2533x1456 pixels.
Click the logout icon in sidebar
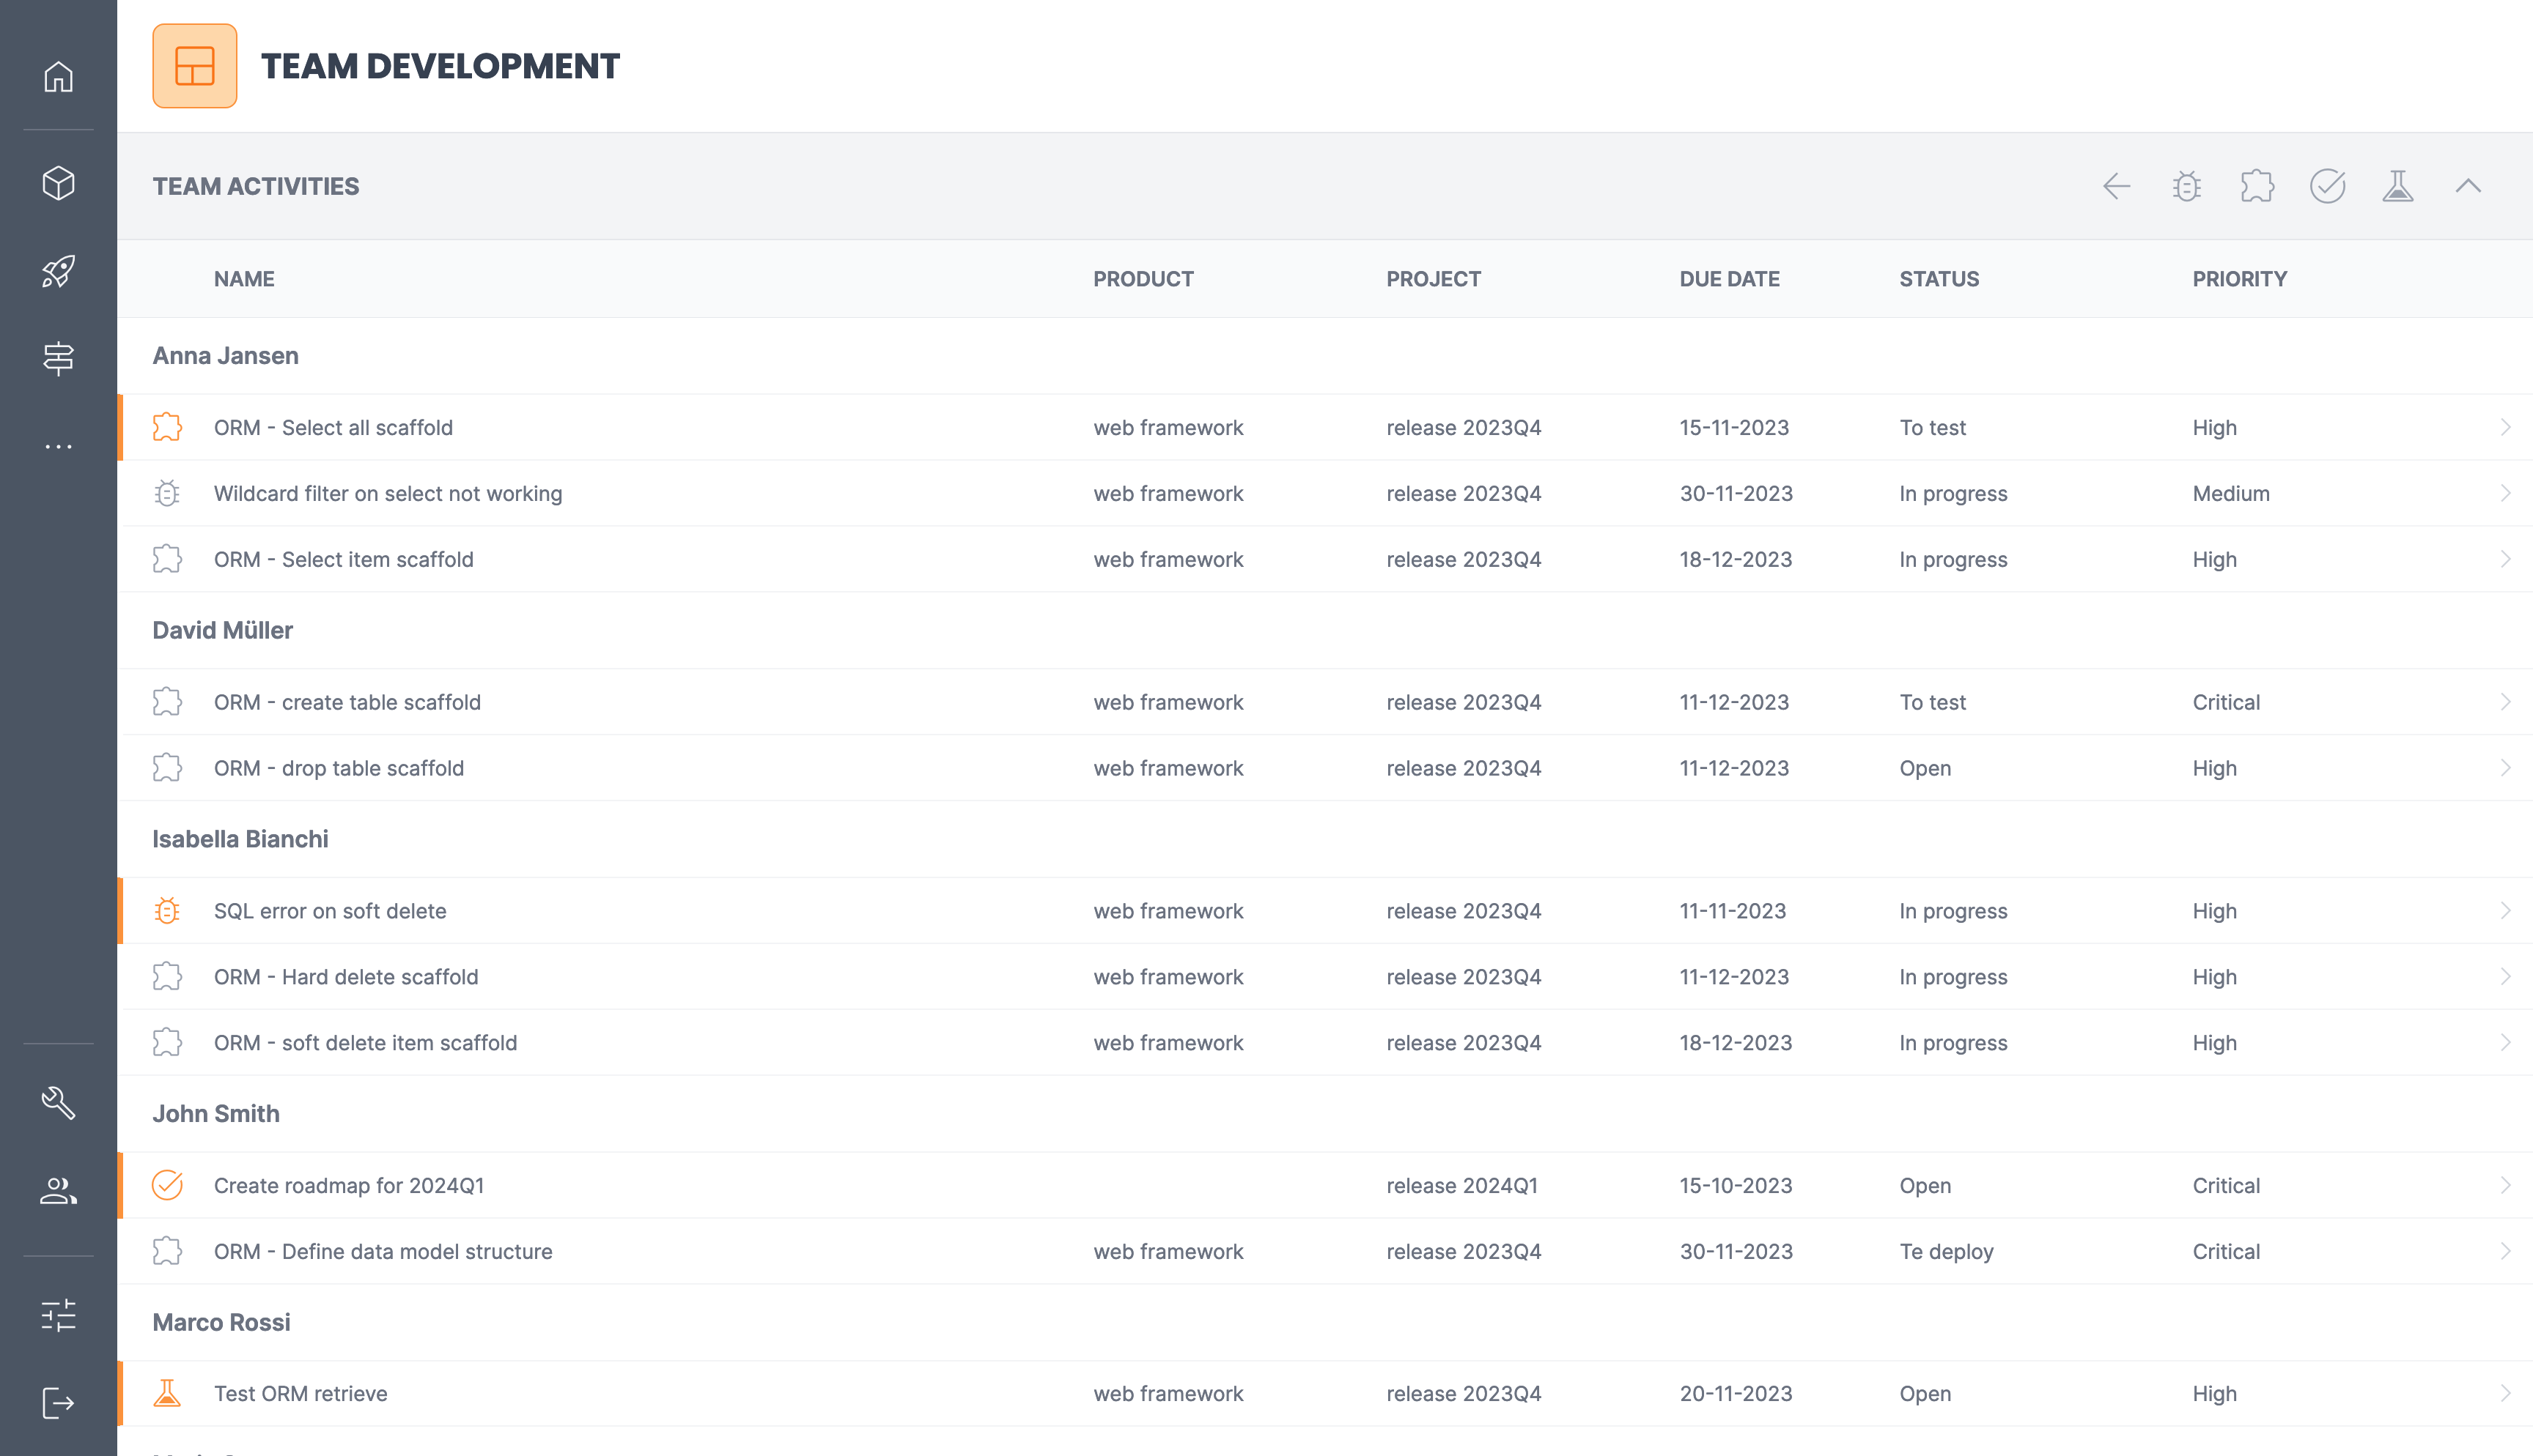58,1403
